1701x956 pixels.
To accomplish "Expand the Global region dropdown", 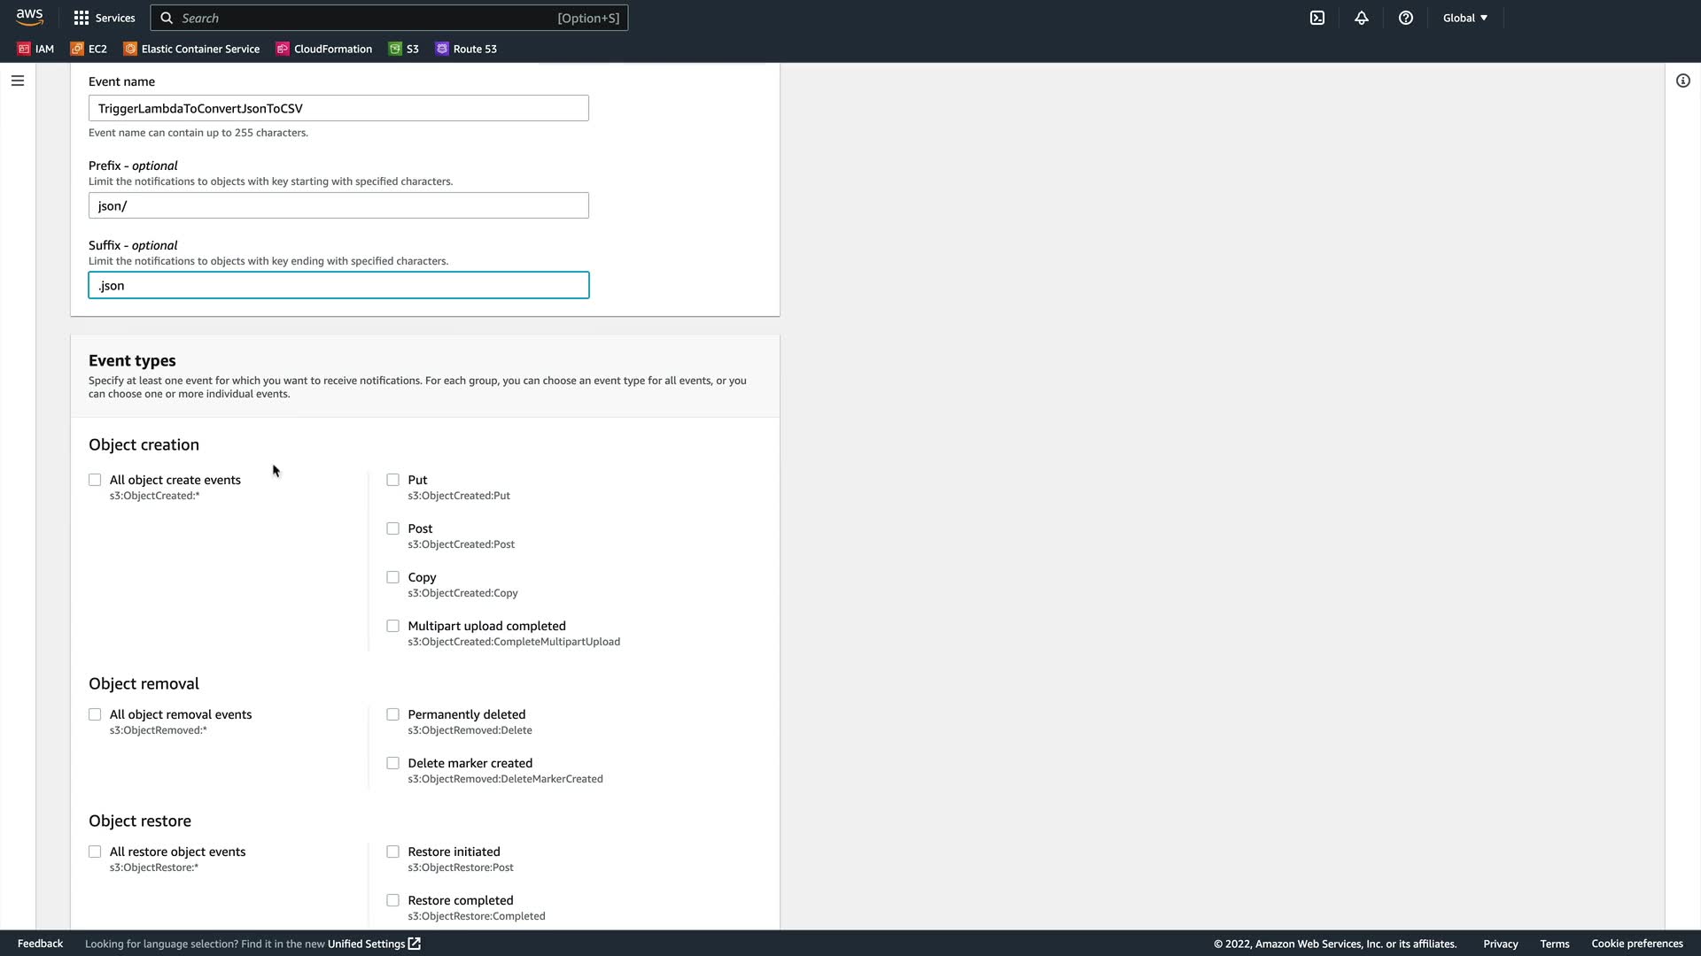I will (x=1465, y=18).
